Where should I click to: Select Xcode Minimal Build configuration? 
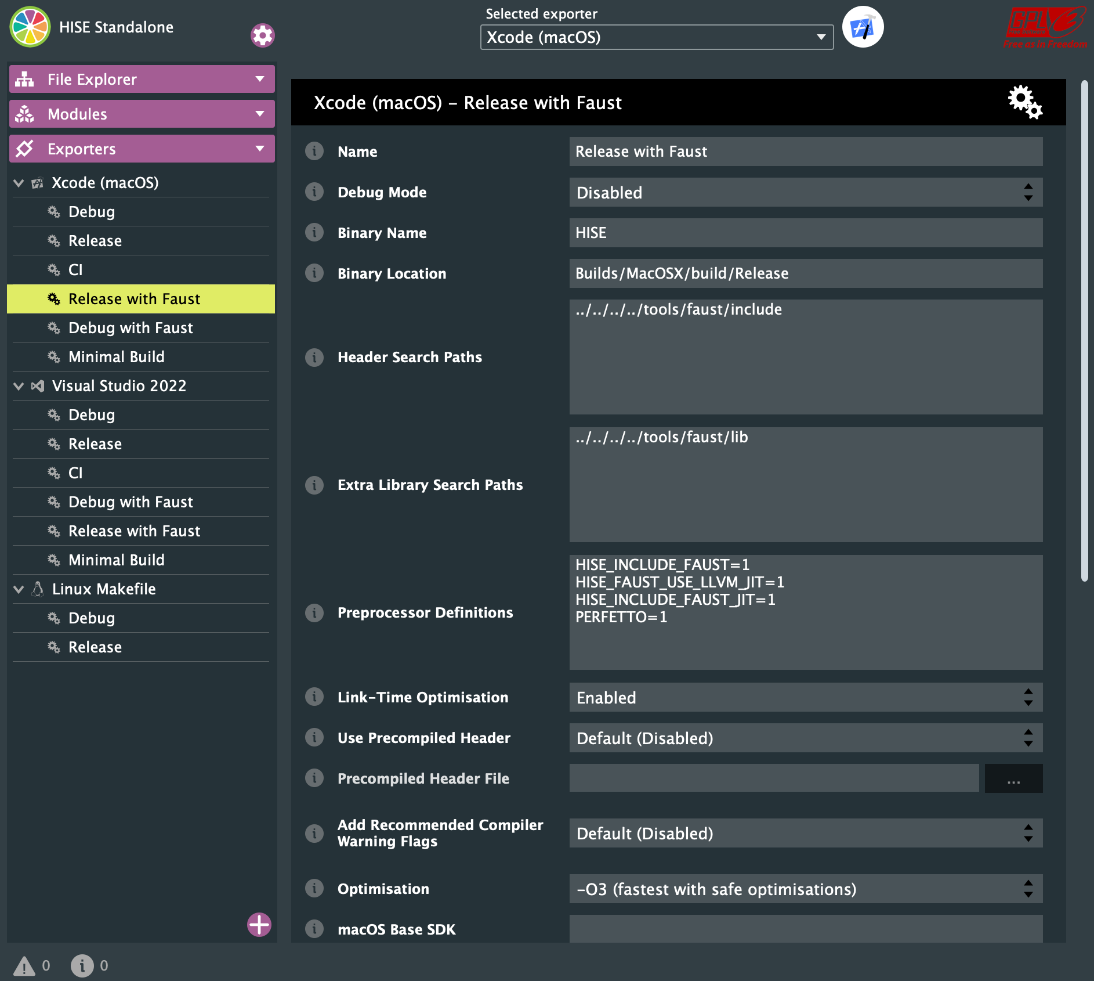[141, 357]
